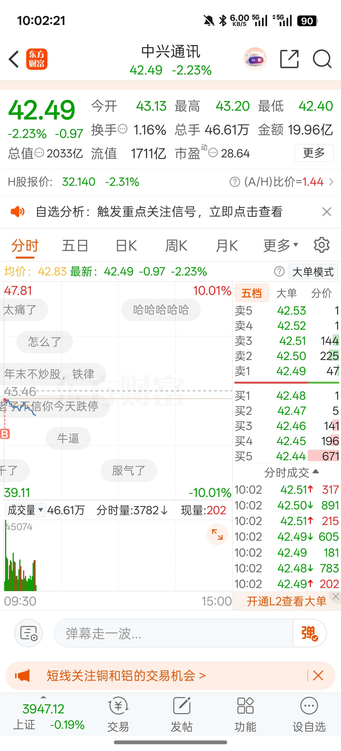Viewport: 341px width, 751px height.
Task: Open the search magnifier icon
Action: click(x=322, y=59)
